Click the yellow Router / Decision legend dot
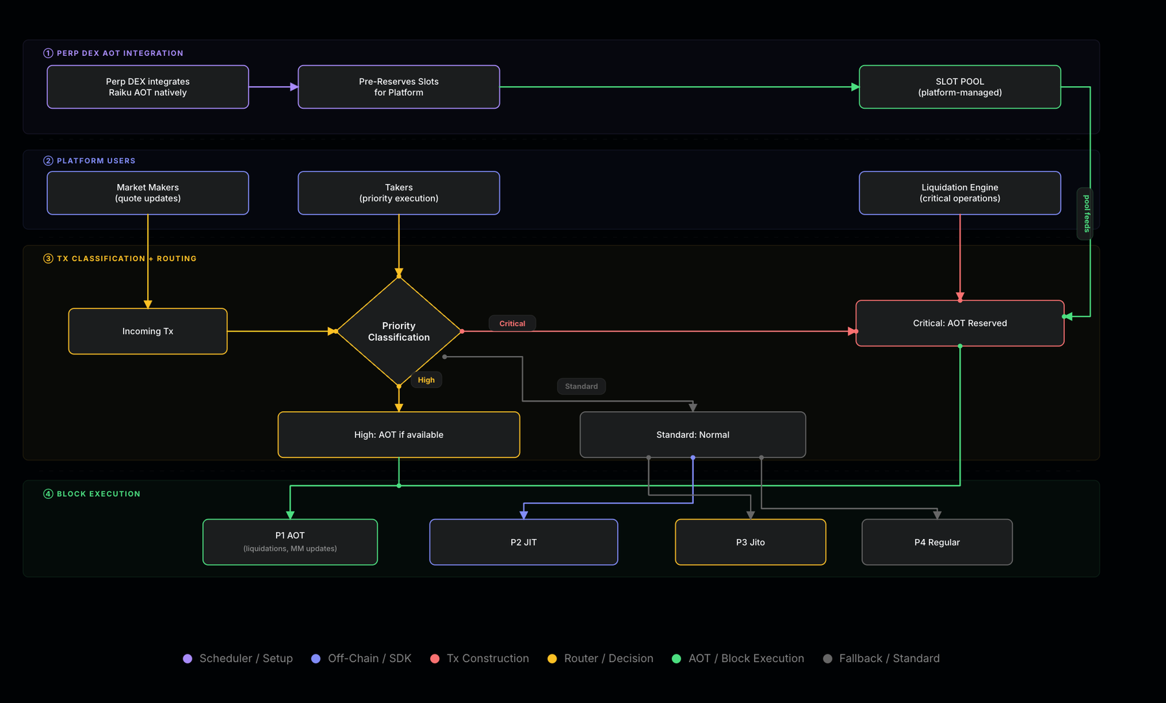The height and width of the screenshot is (703, 1166). point(552,658)
